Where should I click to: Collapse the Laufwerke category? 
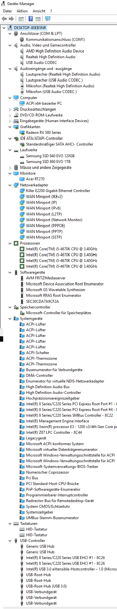point(10,150)
